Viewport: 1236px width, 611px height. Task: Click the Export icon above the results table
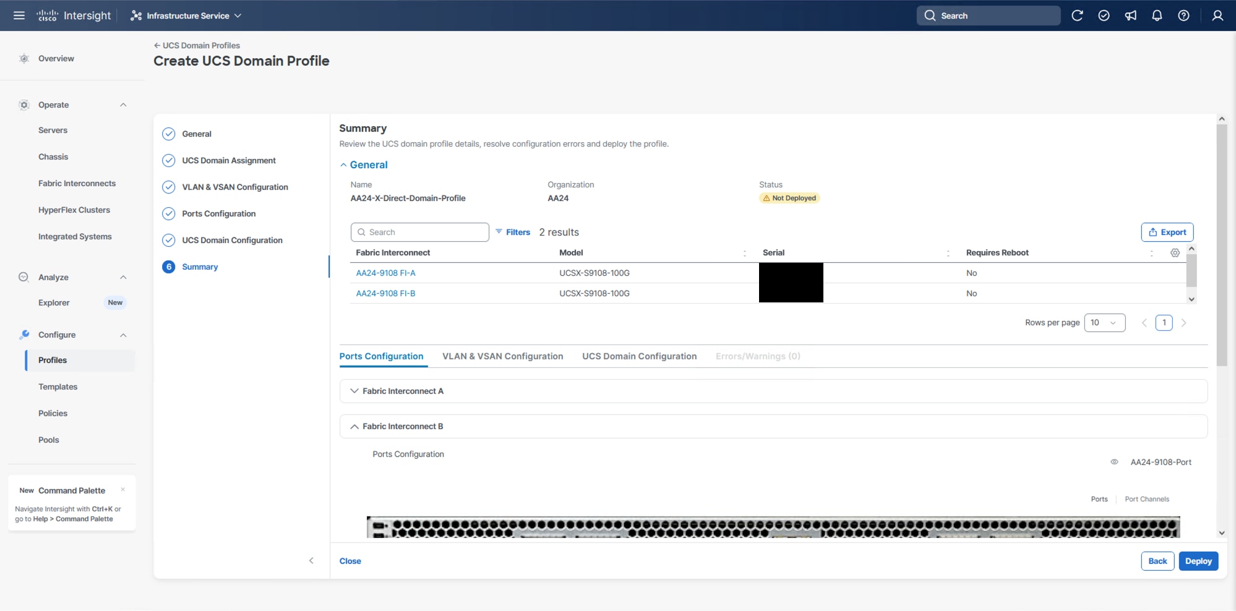pyautogui.click(x=1167, y=232)
